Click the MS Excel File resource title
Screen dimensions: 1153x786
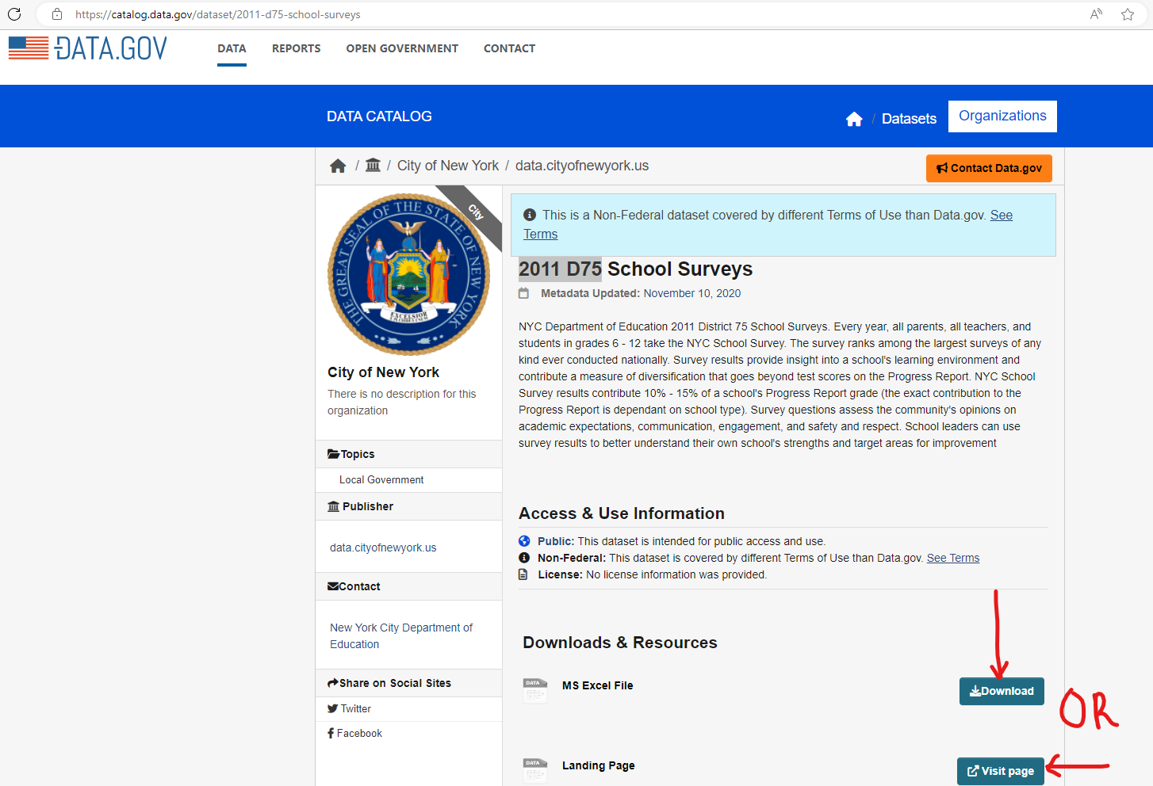pos(598,685)
